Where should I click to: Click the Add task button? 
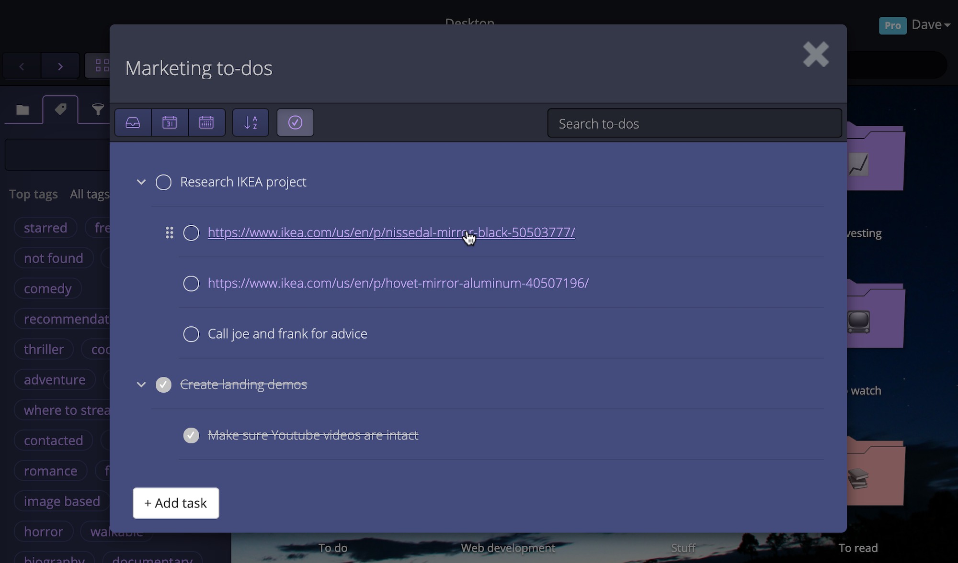pos(176,503)
